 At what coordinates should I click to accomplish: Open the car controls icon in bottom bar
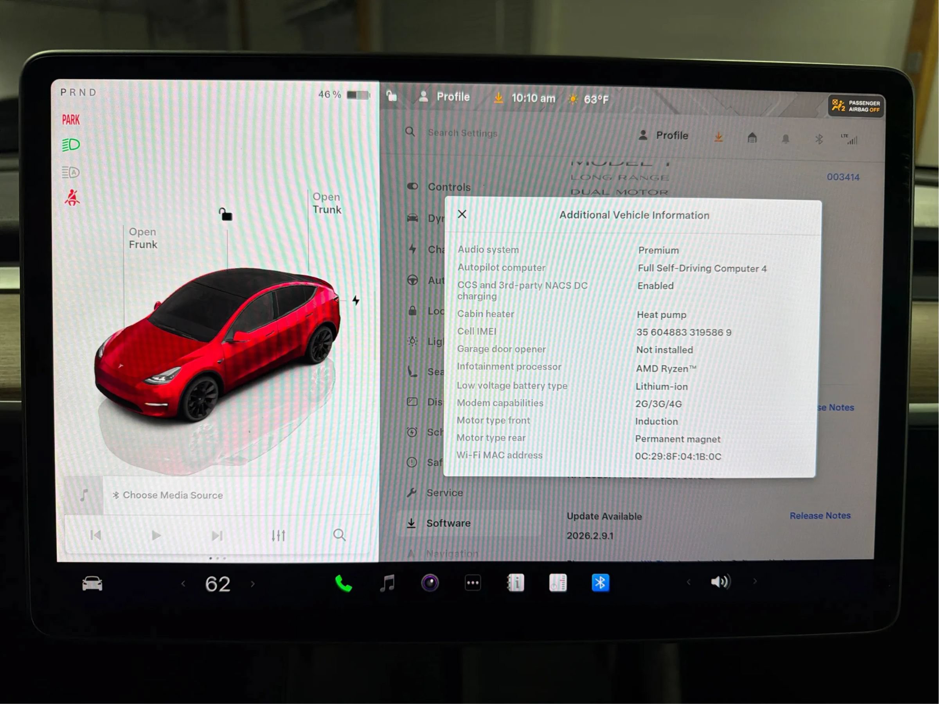(92, 584)
